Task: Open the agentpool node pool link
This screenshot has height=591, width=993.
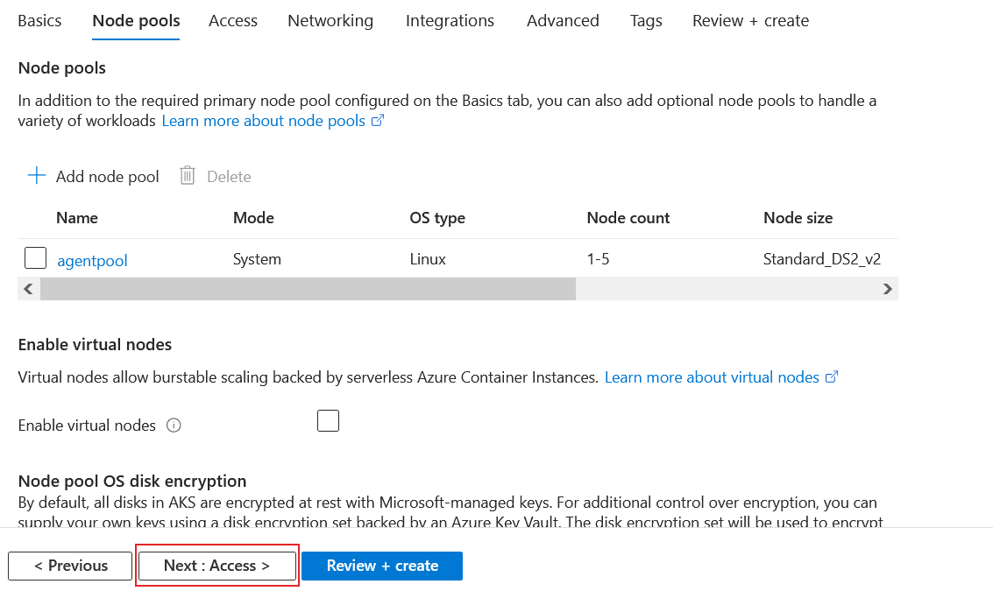Action: point(92,260)
